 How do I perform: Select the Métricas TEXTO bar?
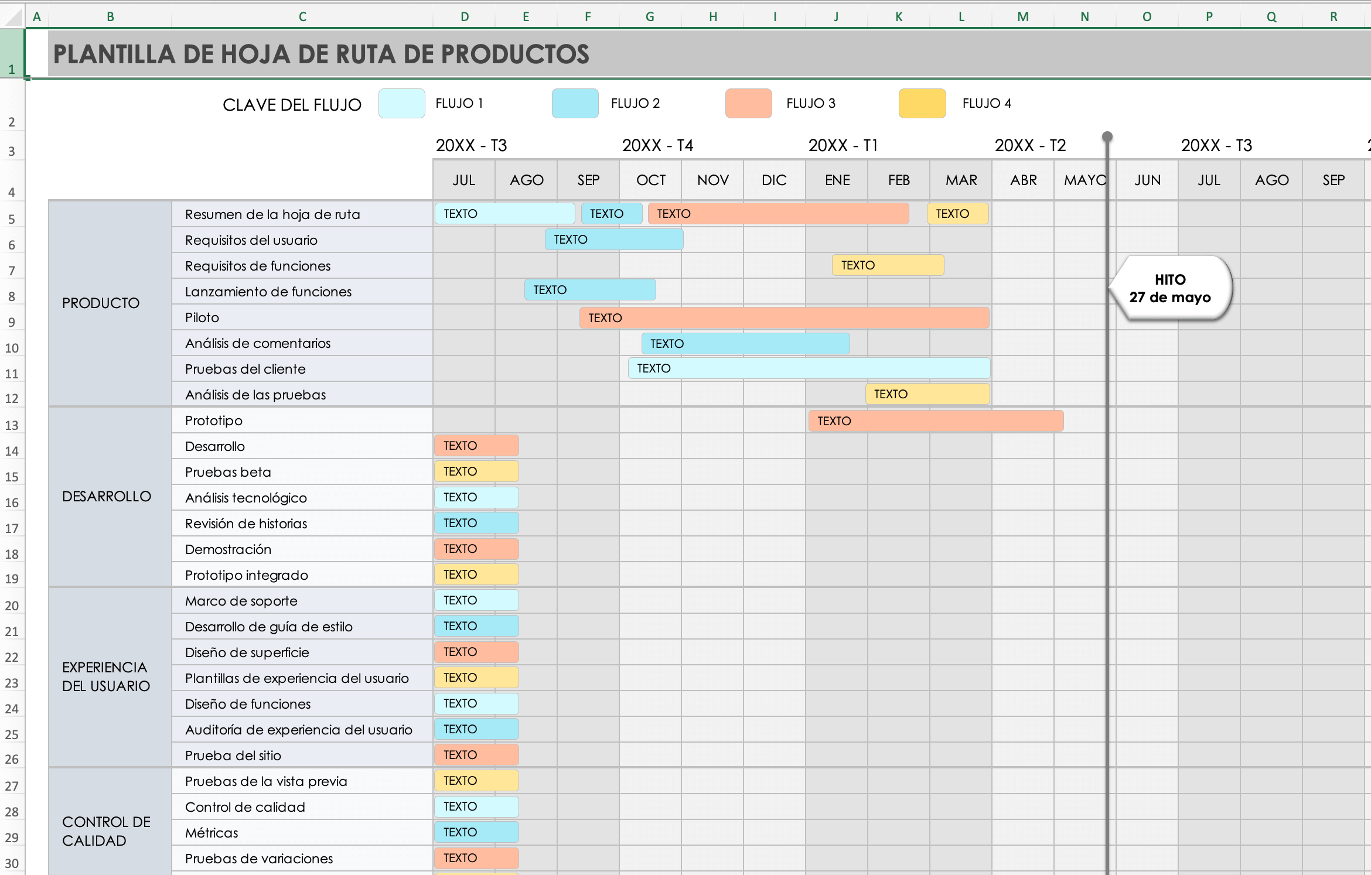(x=476, y=832)
